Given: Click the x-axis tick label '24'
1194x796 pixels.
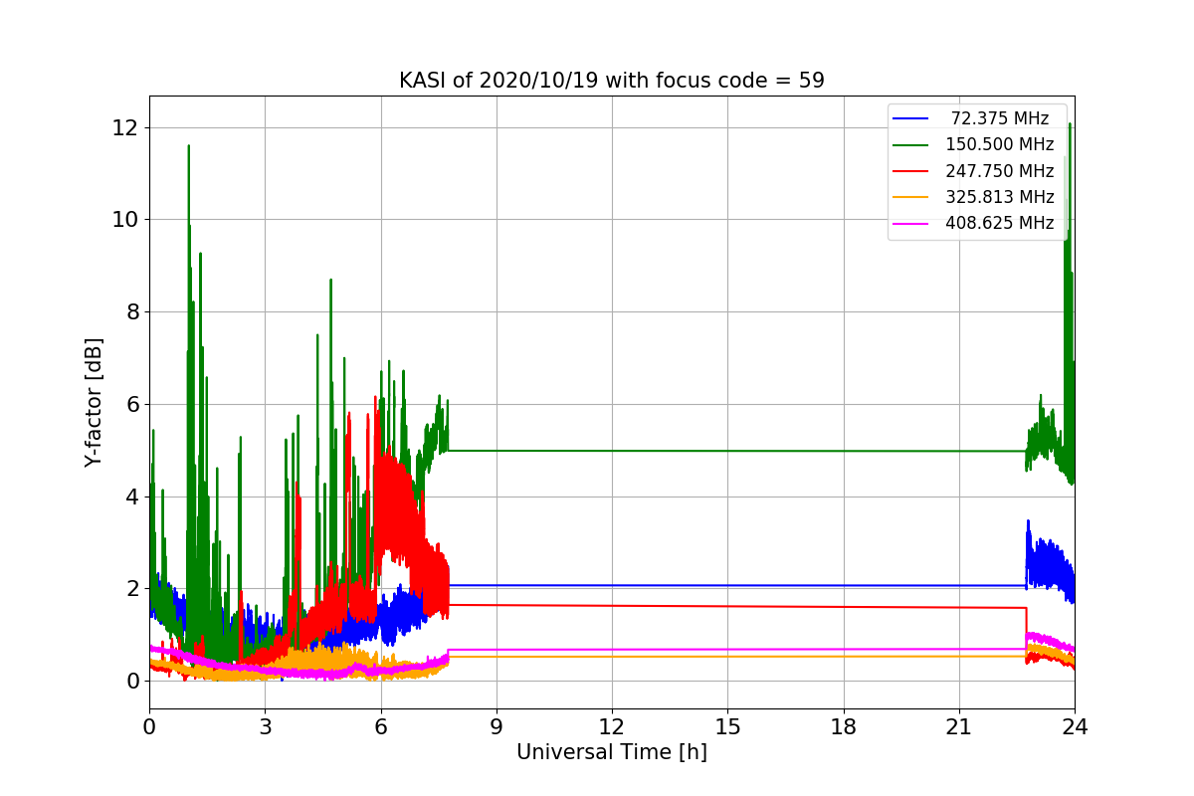Looking at the screenshot, I should point(1075,726).
